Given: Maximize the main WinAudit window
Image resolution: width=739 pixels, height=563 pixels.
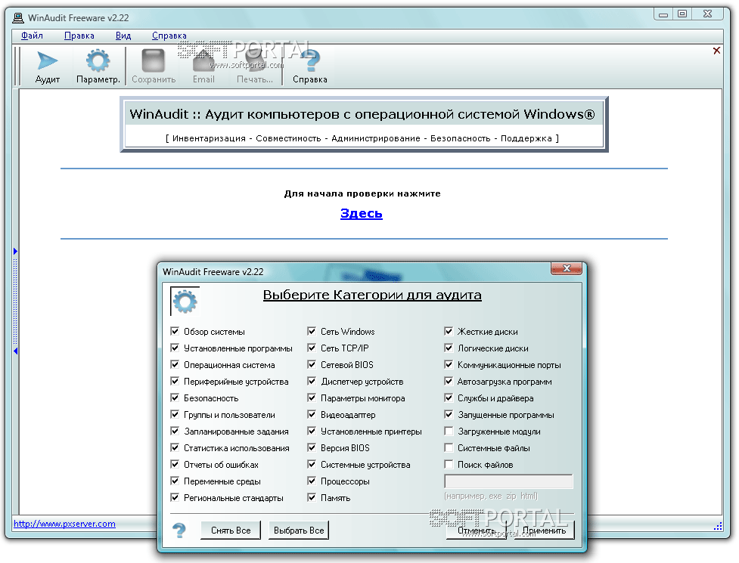Looking at the screenshot, I should click(x=682, y=14).
